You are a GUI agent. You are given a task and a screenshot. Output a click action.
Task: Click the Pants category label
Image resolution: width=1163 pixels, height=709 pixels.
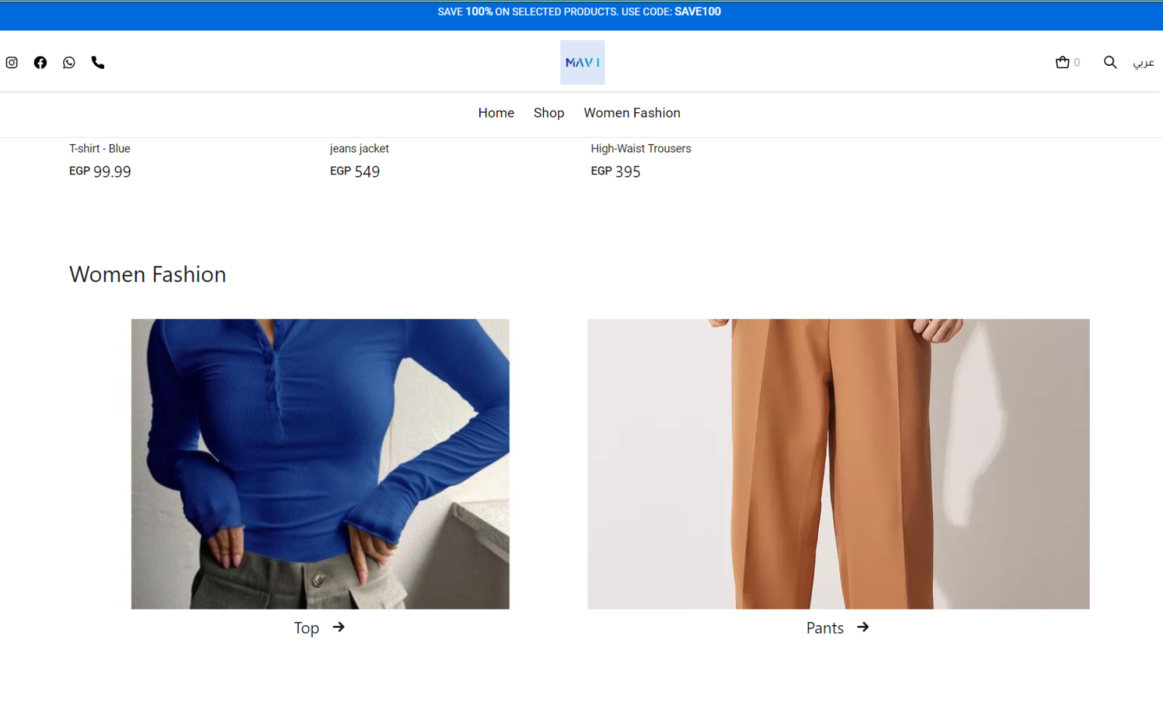click(825, 628)
